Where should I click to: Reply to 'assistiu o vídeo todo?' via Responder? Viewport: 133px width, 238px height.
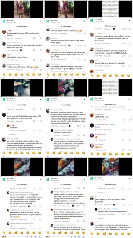click(67, 135)
